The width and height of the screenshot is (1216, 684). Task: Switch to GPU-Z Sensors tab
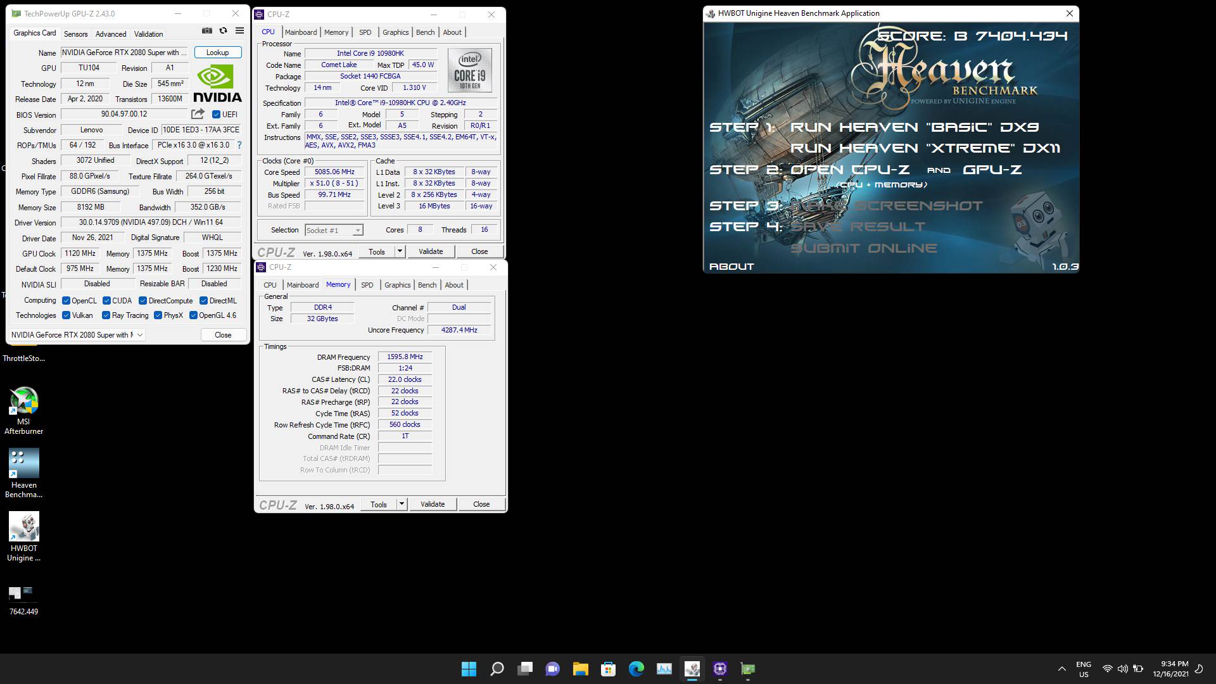(x=75, y=34)
